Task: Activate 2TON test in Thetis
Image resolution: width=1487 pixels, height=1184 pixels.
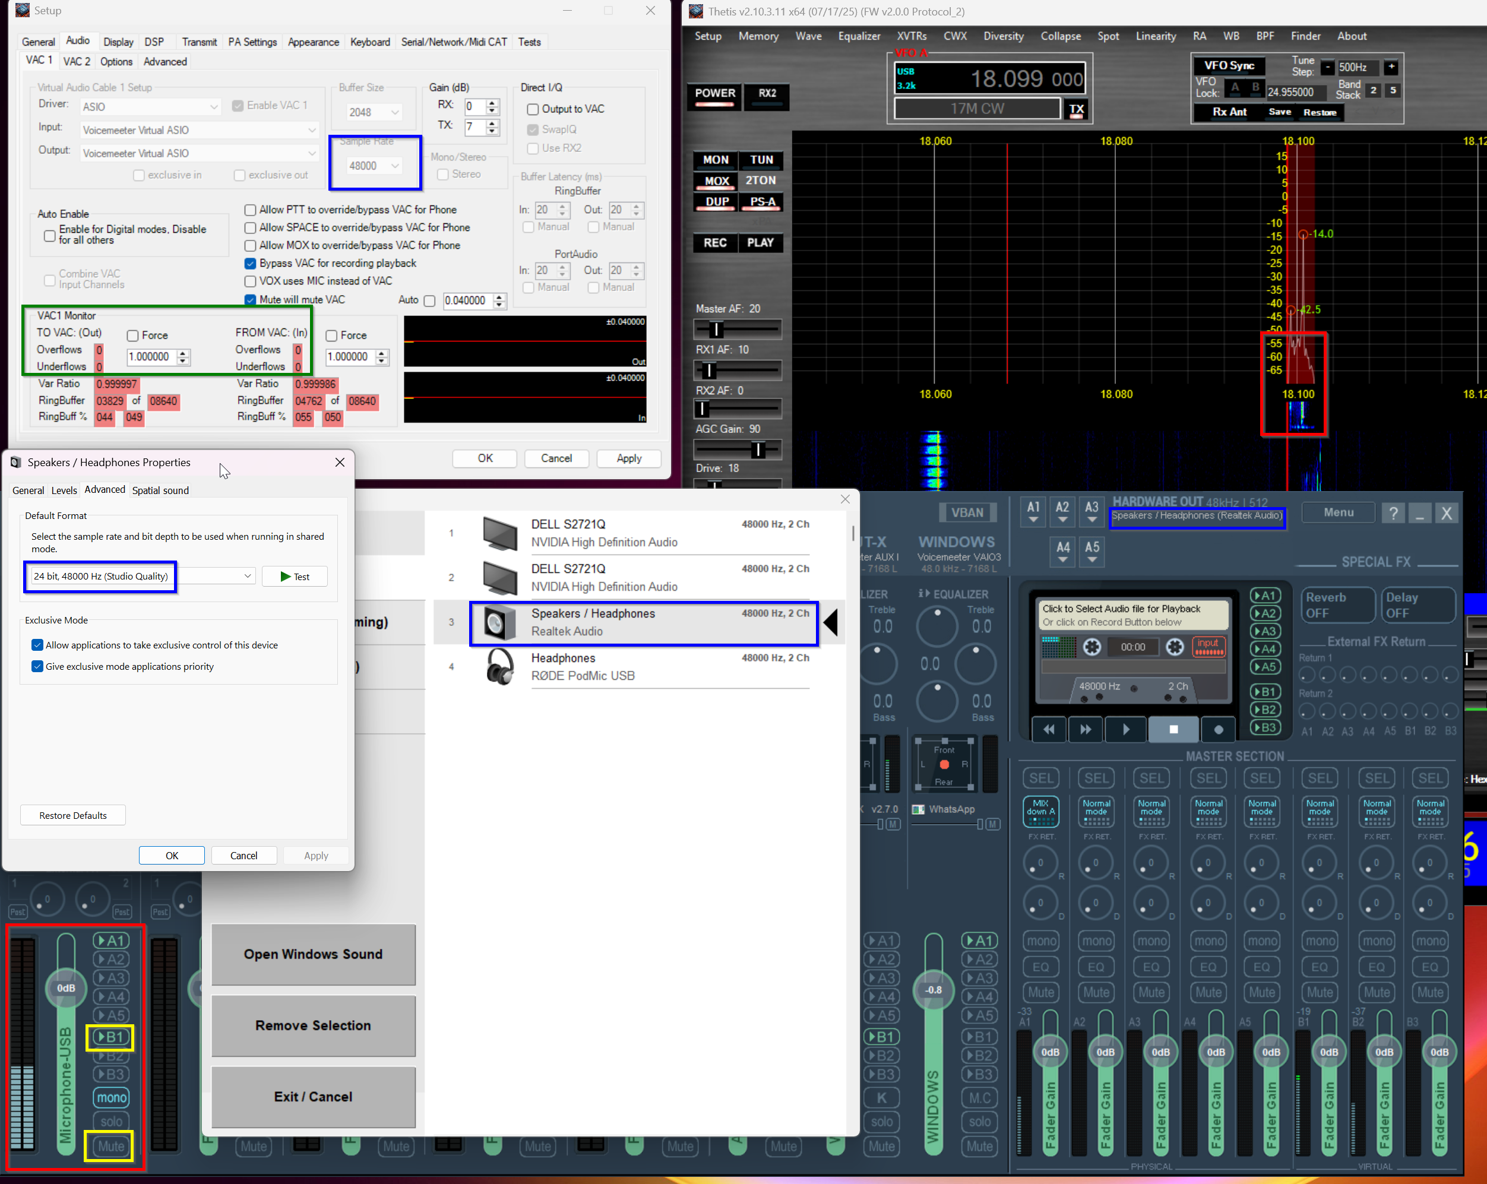Action: tap(761, 181)
